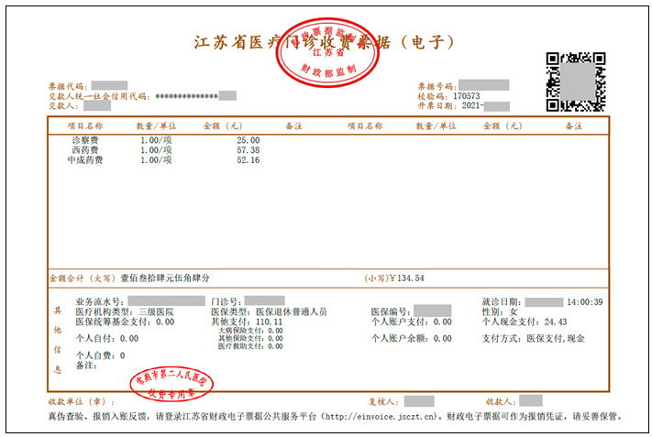Screen dimensions: 652x437
Task: Click the 业务流水号 label
Action: point(100,302)
